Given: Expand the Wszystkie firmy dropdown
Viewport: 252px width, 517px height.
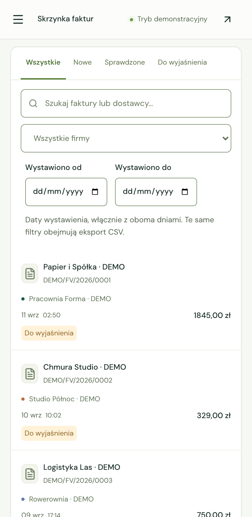Looking at the screenshot, I should pyautogui.click(x=126, y=138).
